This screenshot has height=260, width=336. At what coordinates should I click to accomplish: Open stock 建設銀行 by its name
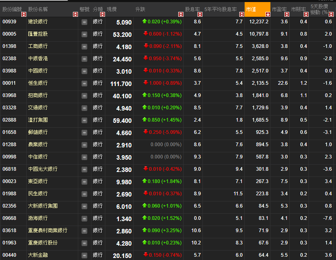pyautogui.click(x=38, y=22)
